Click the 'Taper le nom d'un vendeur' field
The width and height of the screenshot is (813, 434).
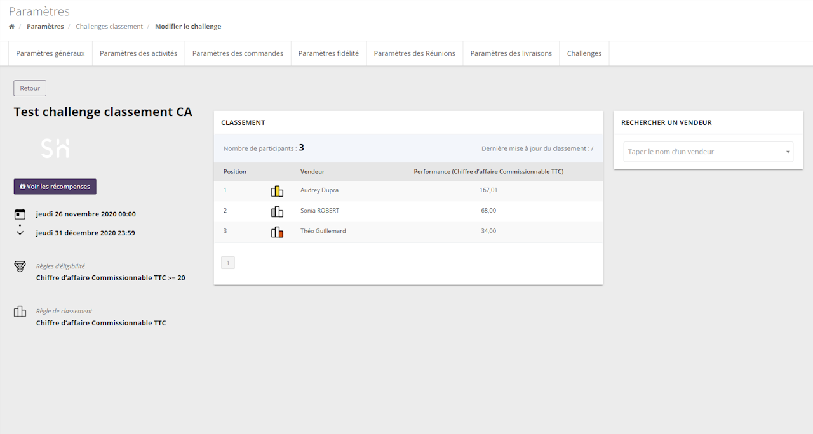pyautogui.click(x=702, y=152)
